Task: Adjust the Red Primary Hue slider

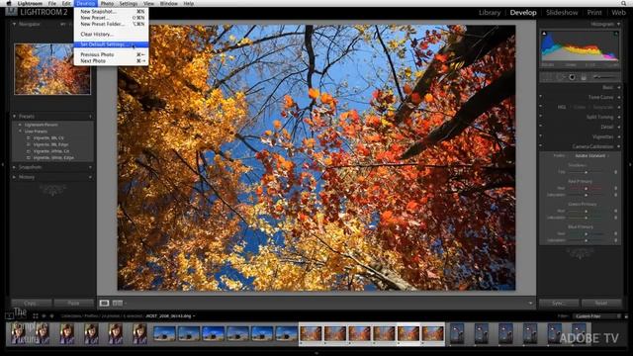Action: (x=586, y=189)
